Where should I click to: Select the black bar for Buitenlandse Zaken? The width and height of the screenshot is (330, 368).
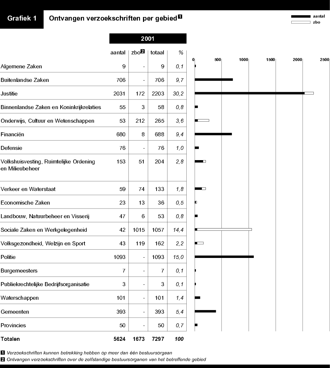[x=213, y=80]
